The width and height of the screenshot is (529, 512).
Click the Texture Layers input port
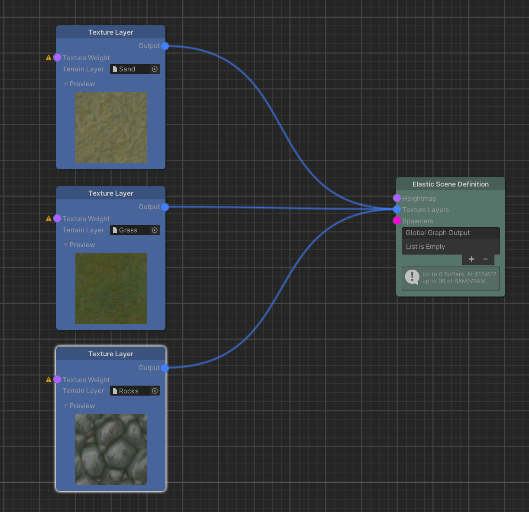[x=397, y=209]
